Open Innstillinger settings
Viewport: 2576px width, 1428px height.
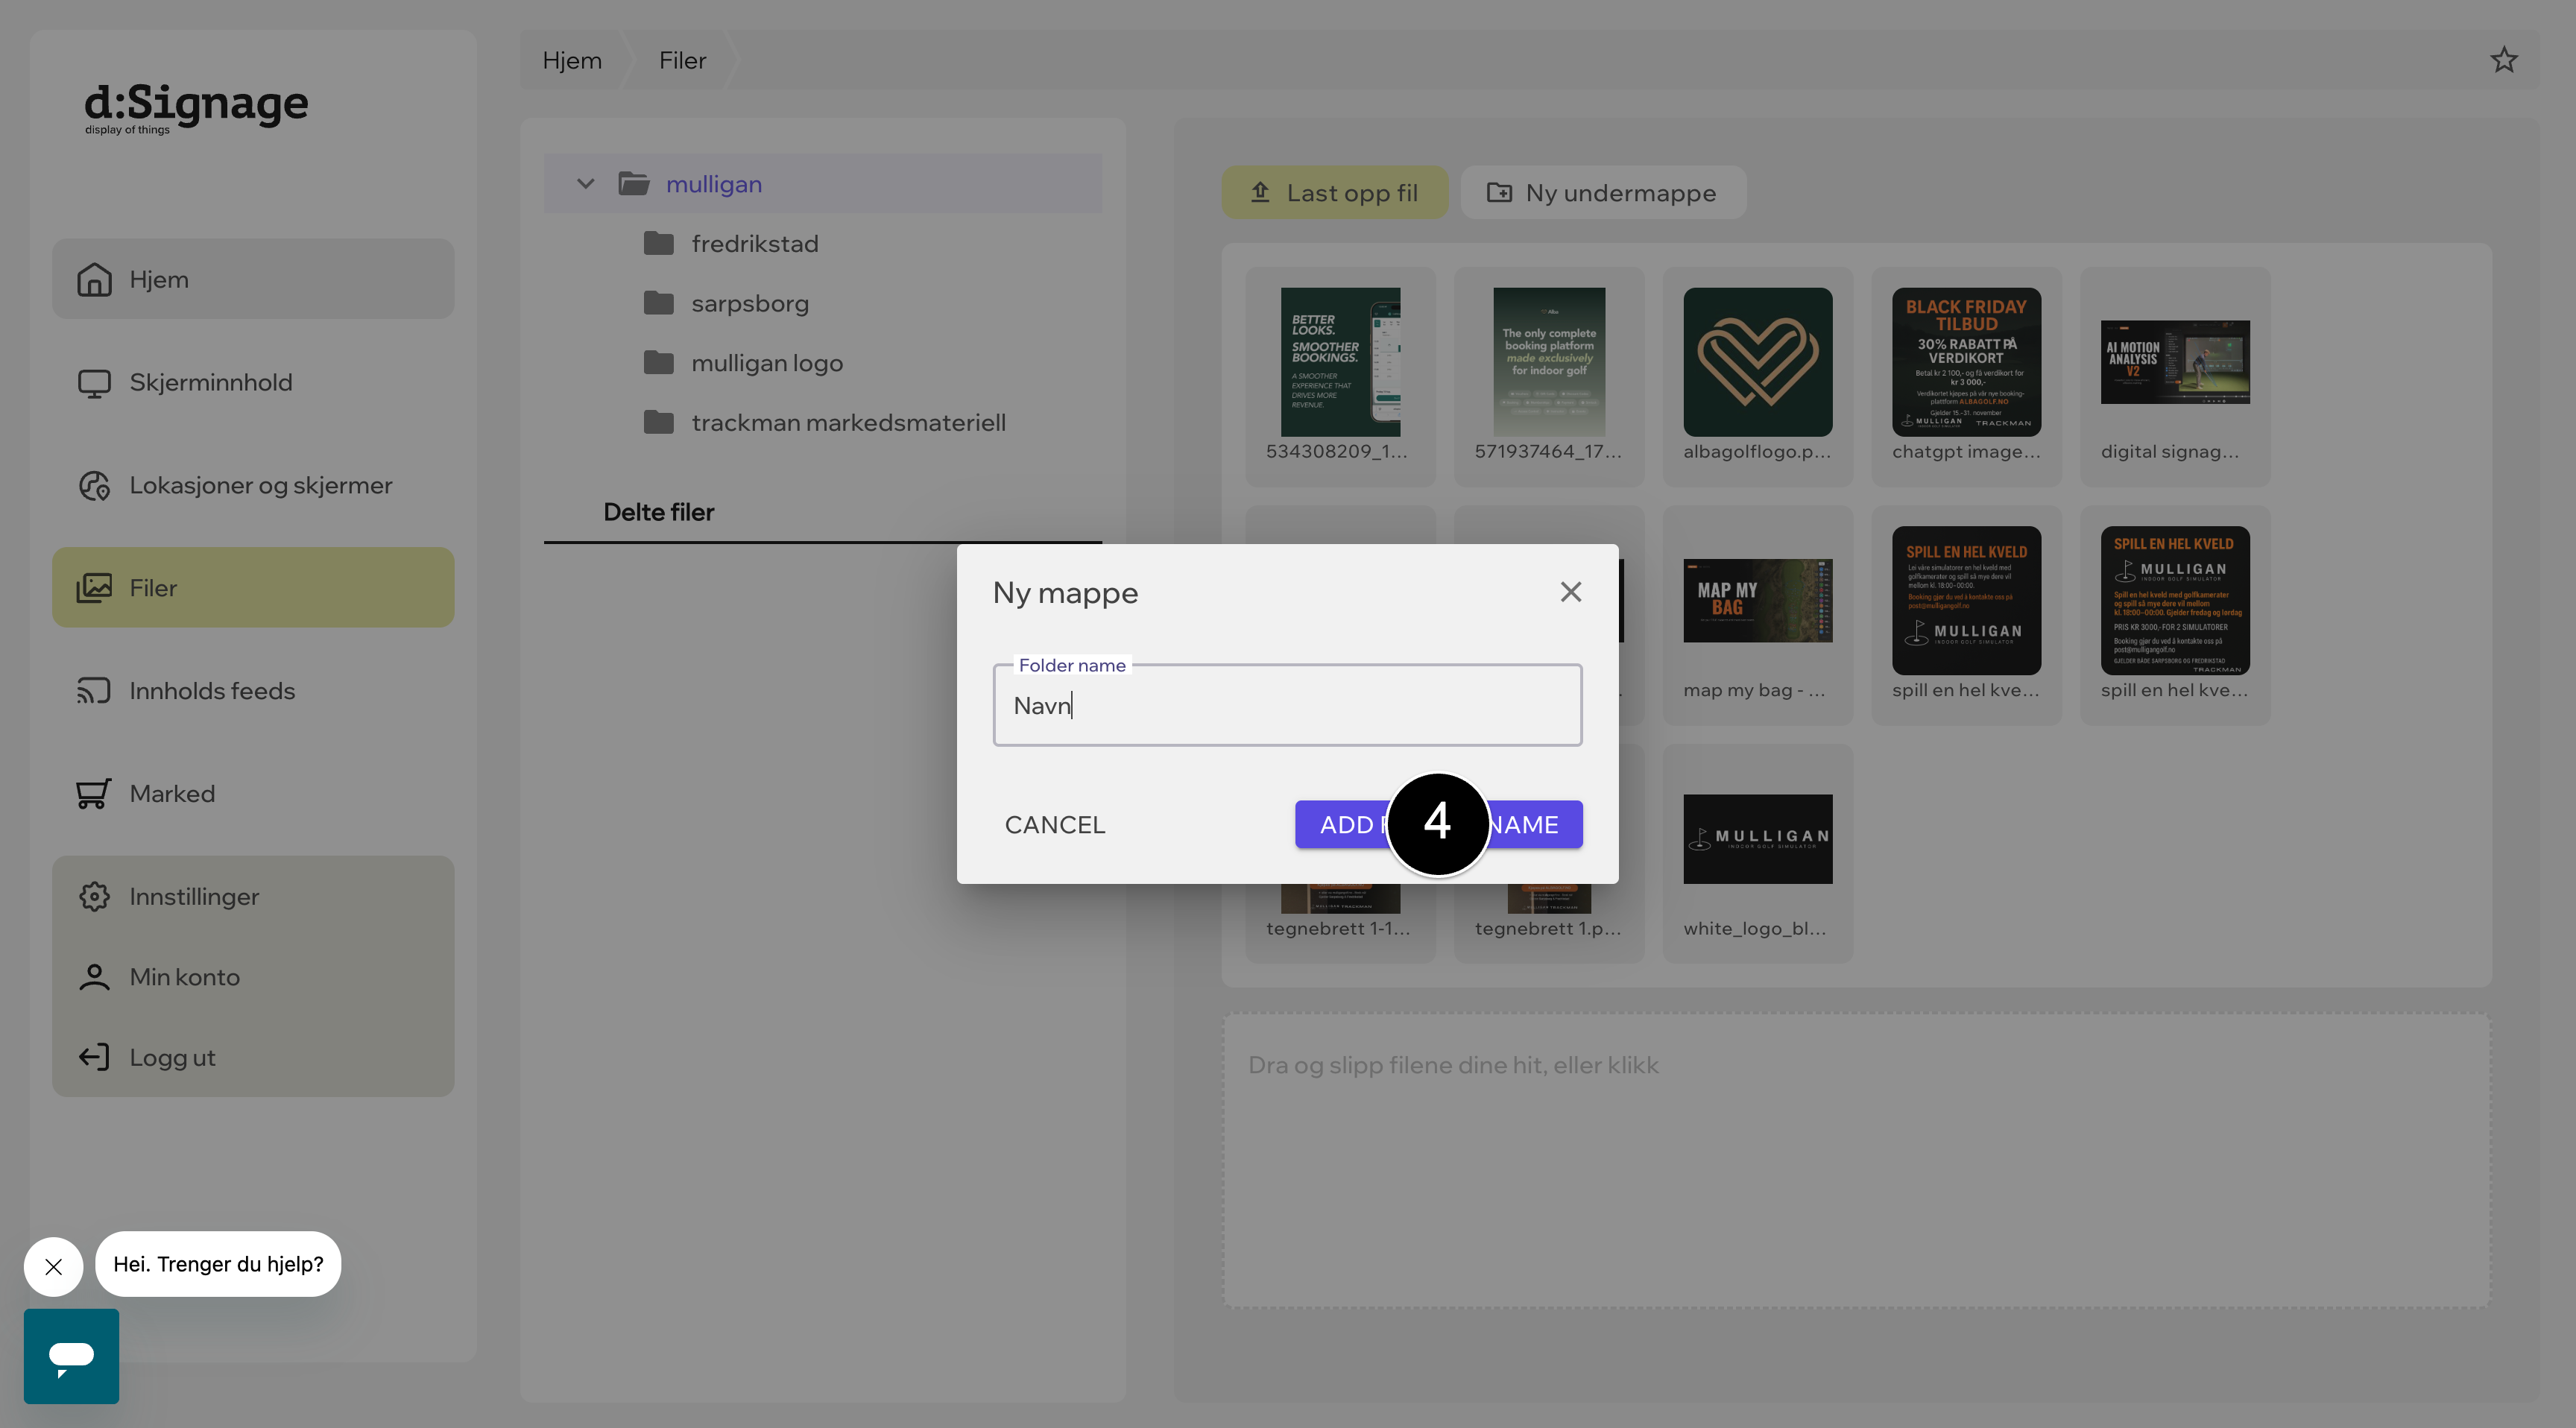(253, 897)
